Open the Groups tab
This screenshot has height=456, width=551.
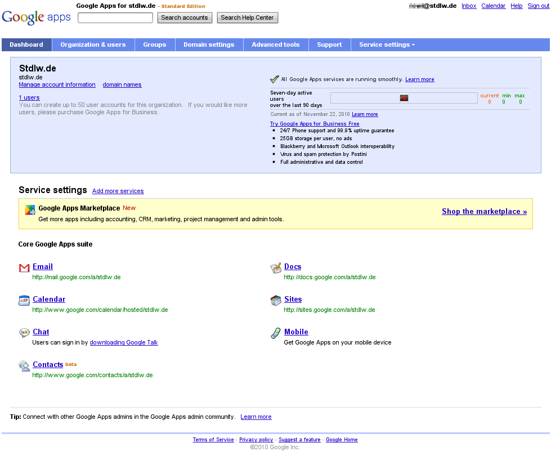click(x=155, y=44)
